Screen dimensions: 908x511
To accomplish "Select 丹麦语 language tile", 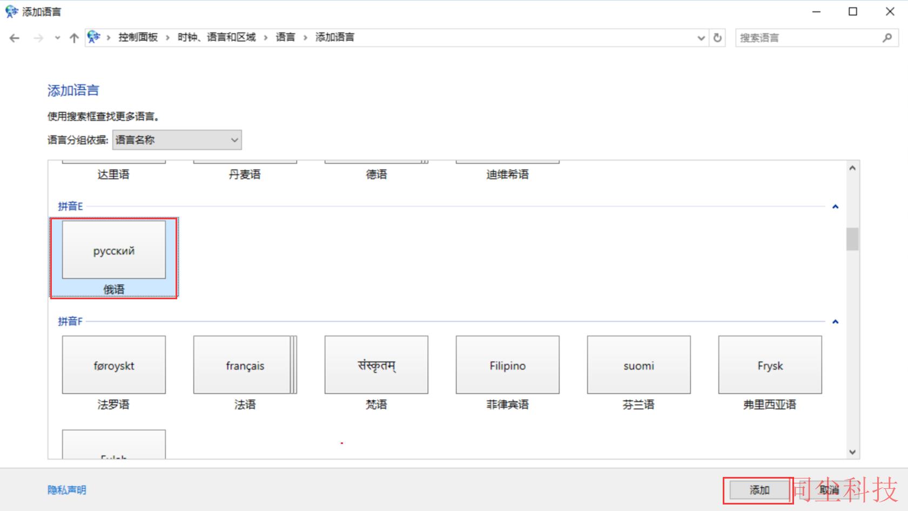I will [x=245, y=171].
